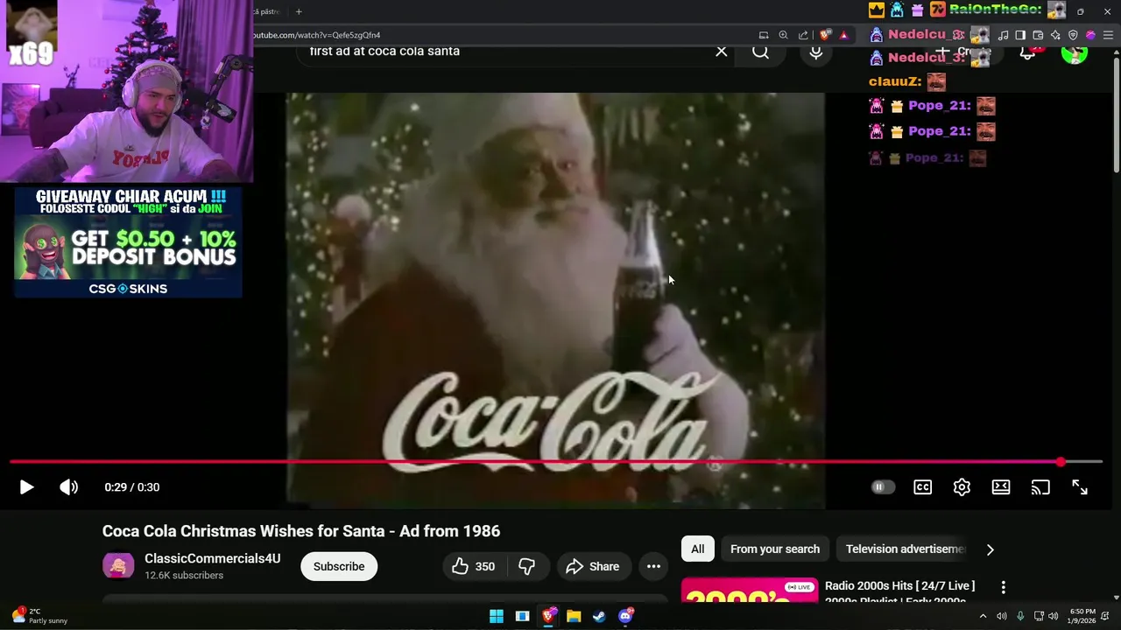The height and width of the screenshot is (630, 1121).
Task: Open options menu for Radio 2000s Hits
Action: click(x=1004, y=587)
